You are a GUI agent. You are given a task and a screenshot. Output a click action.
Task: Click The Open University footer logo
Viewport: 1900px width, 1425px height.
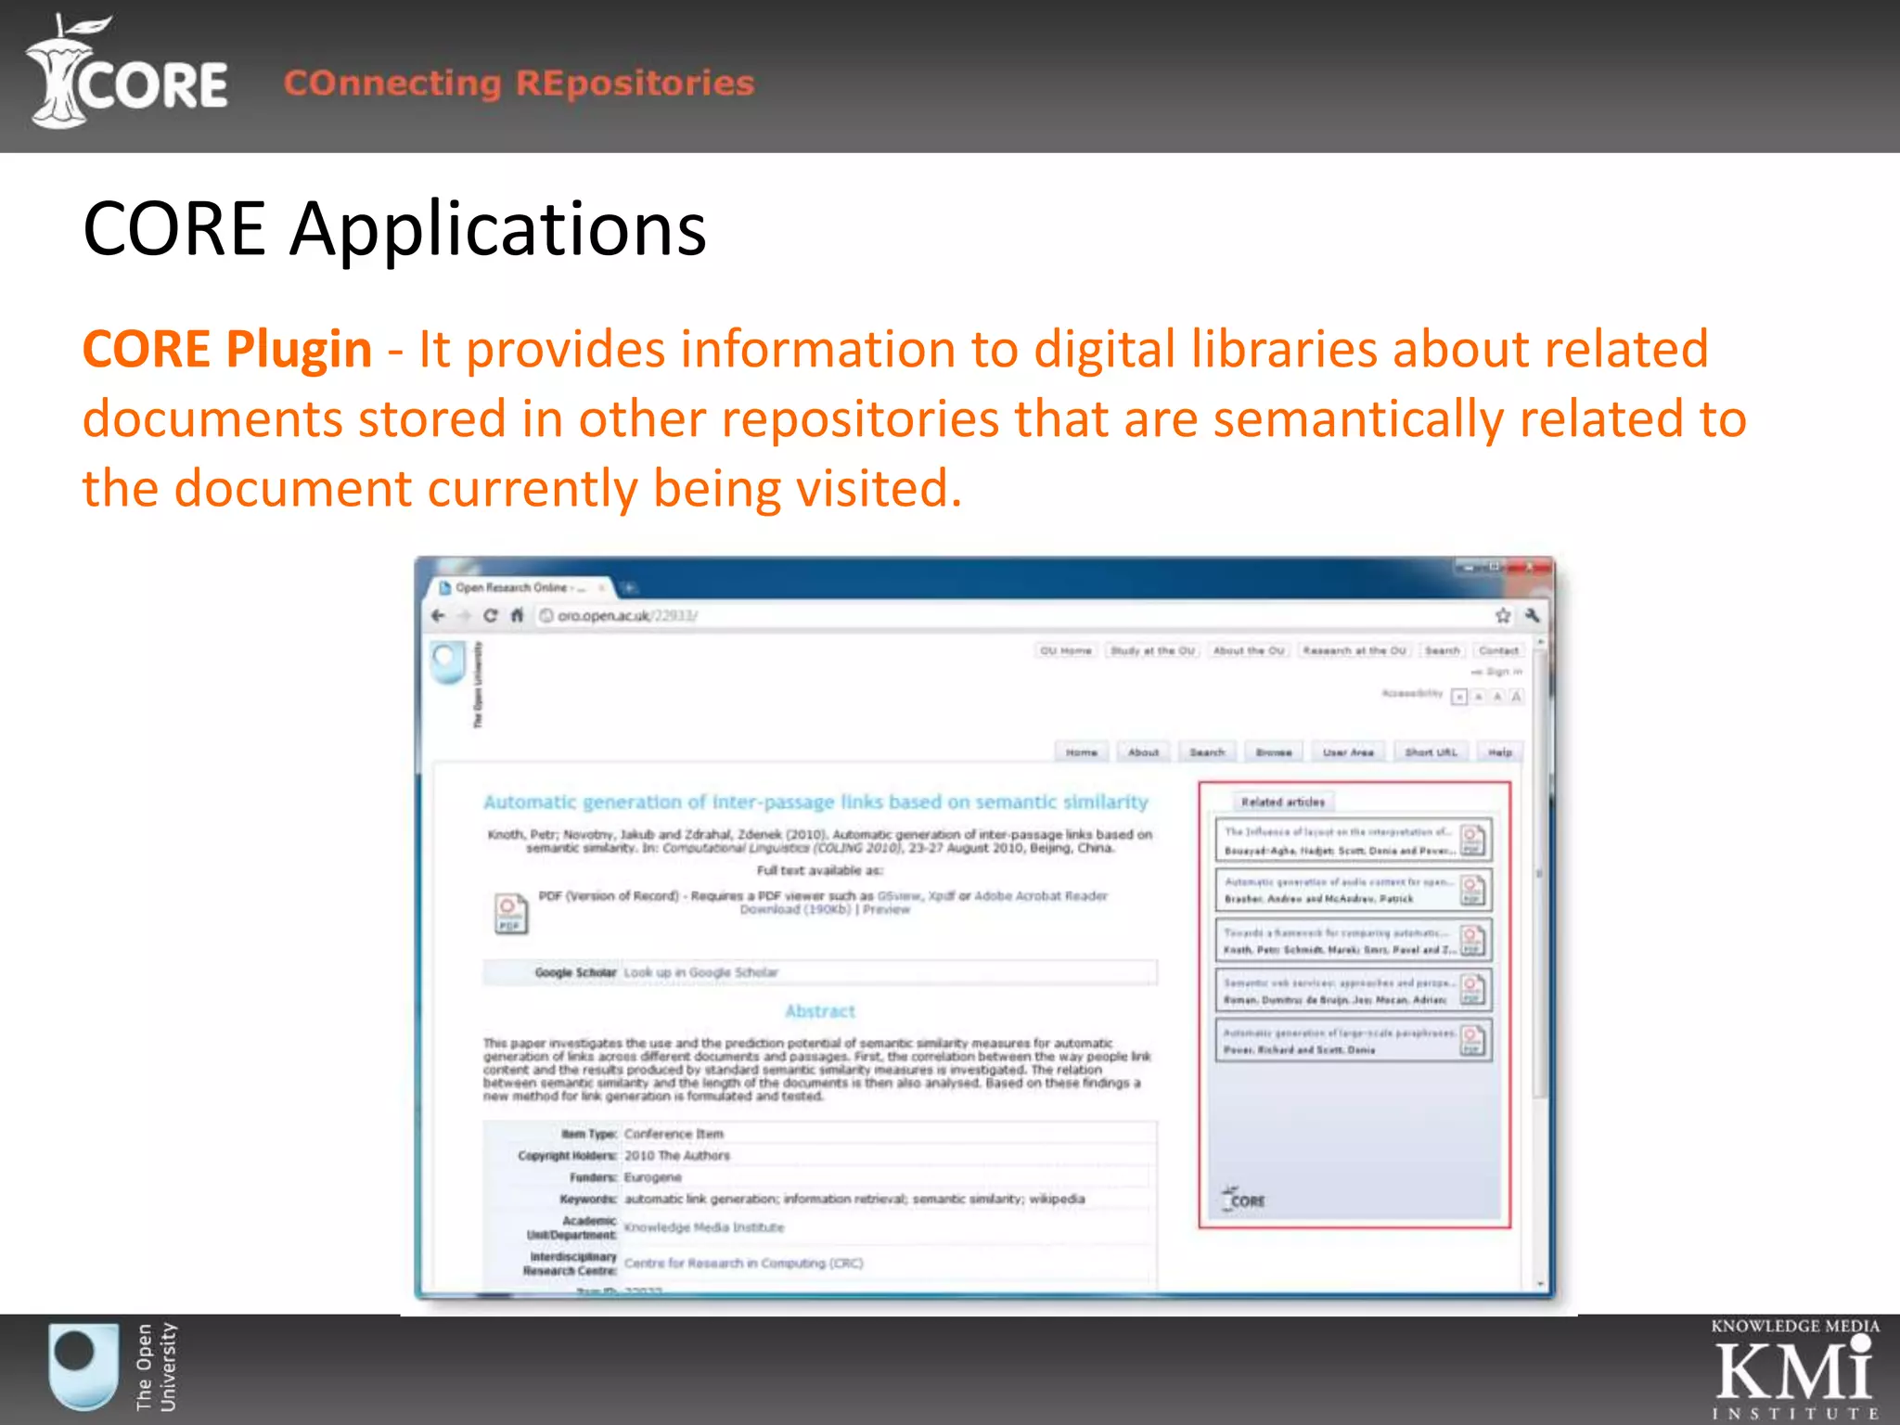(x=112, y=1367)
